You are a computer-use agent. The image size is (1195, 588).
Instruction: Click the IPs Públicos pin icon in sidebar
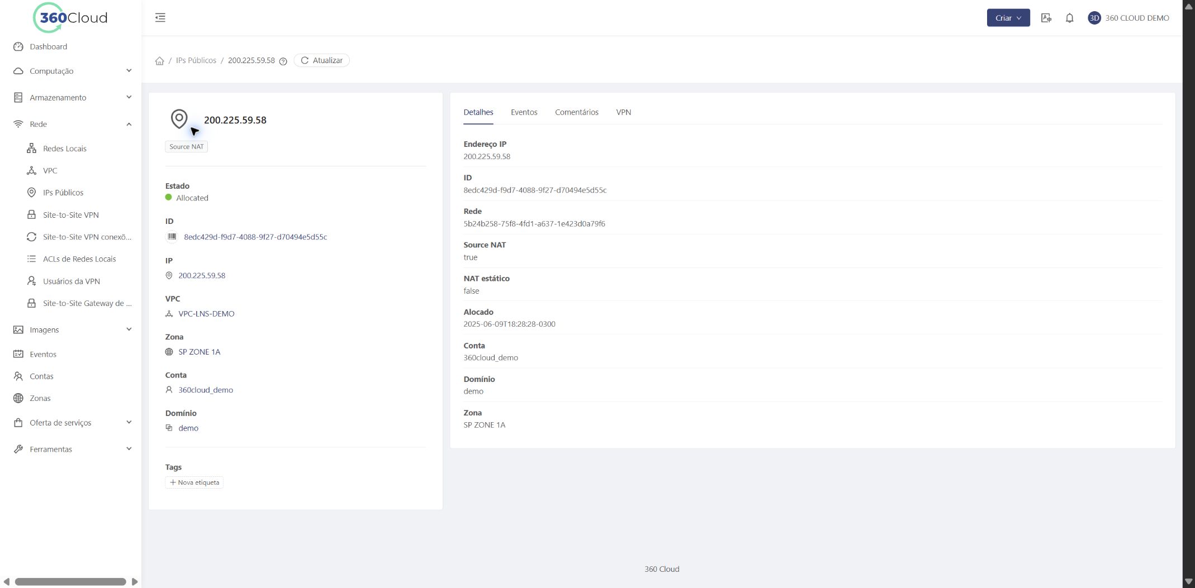32,193
